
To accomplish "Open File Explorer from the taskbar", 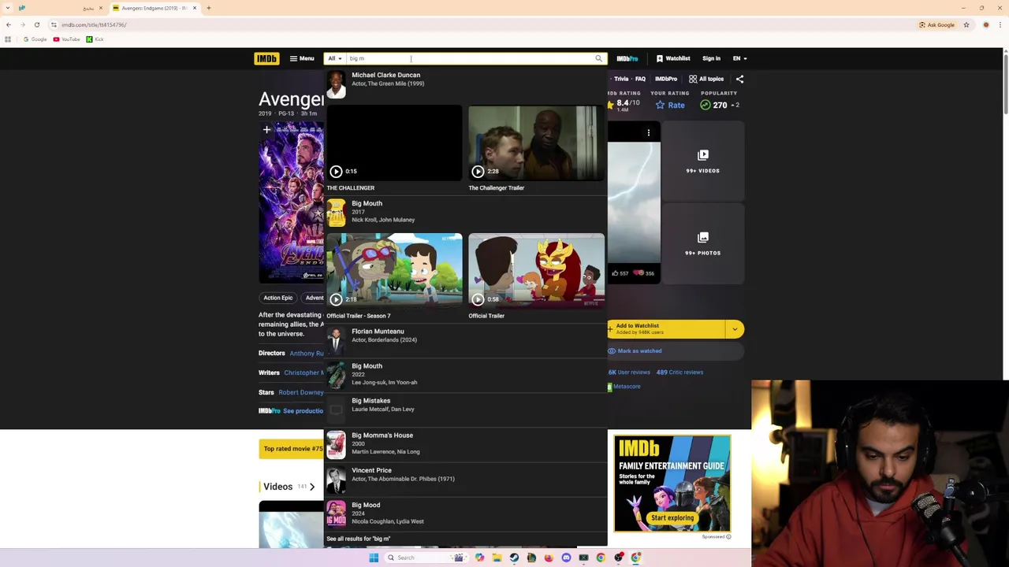I will pos(497,558).
